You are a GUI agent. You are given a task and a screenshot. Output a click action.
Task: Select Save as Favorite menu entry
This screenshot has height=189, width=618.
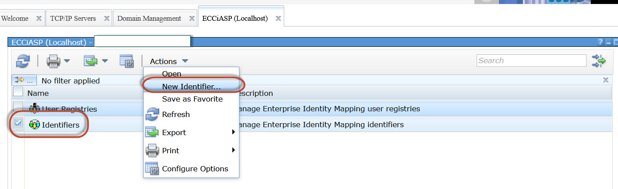click(x=192, y=99)
